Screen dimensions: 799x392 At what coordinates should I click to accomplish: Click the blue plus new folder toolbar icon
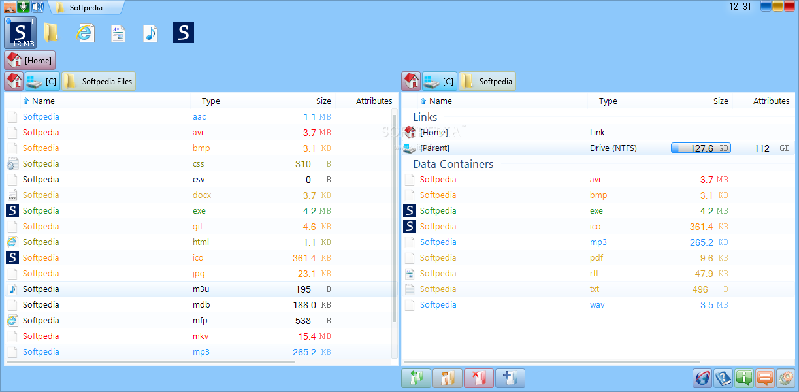click(510, 378)
